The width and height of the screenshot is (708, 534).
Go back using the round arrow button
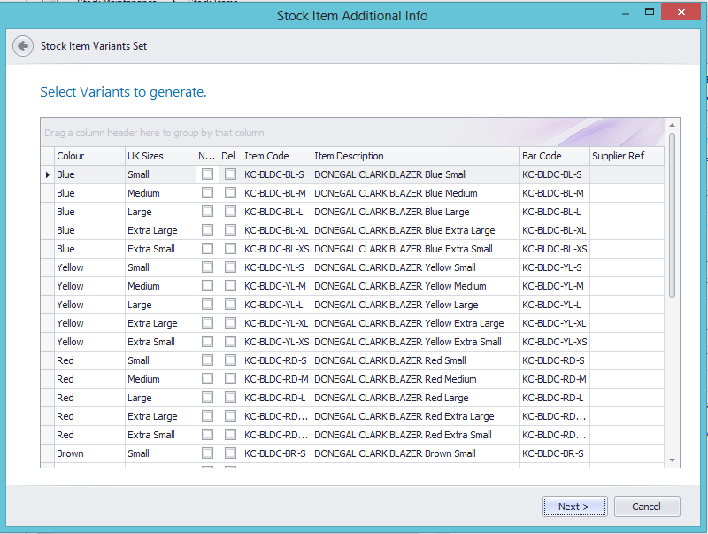[x=23, y=46]
